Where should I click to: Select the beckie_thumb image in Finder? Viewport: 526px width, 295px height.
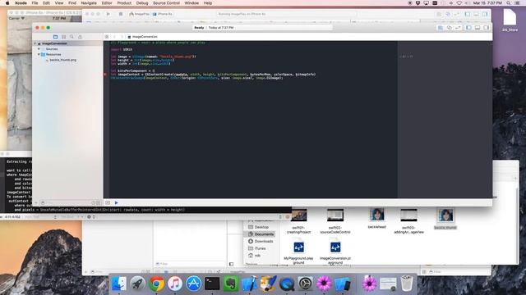tap(445, 219)
